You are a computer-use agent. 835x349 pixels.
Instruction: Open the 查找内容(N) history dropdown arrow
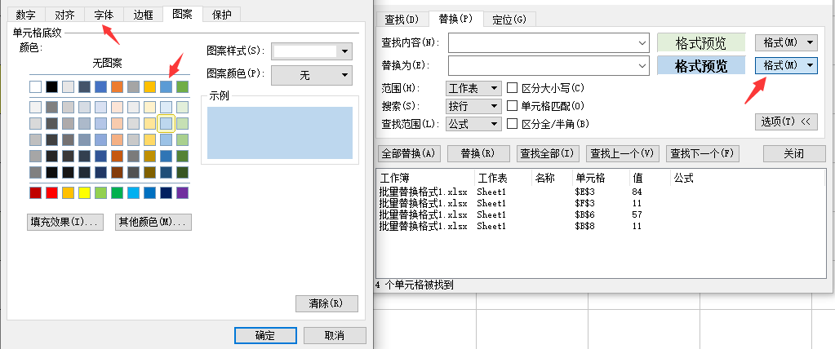[x=642, y=42]
